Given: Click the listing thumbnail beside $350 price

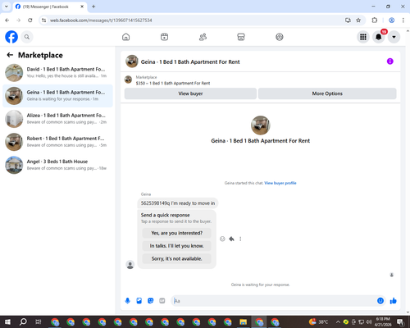Looking at the screenshot, I should coord(128,80).
